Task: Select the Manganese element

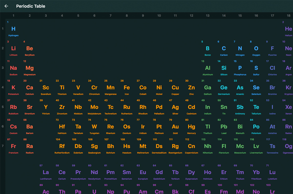Action: pyautogui.click(x=110, y=88)
